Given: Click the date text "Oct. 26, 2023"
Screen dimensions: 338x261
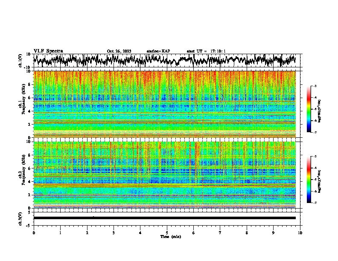Looking at the screenshot, I should tap(119, 51).
